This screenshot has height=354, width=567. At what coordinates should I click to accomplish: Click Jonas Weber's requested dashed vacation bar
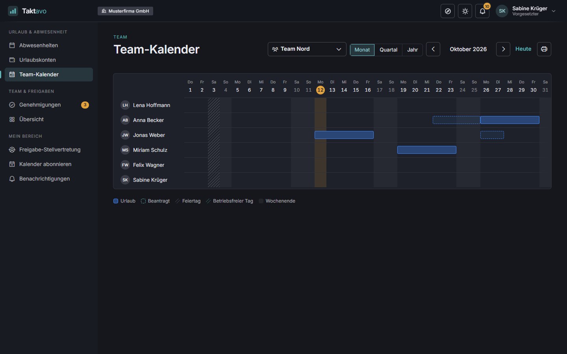pos(492,135)
